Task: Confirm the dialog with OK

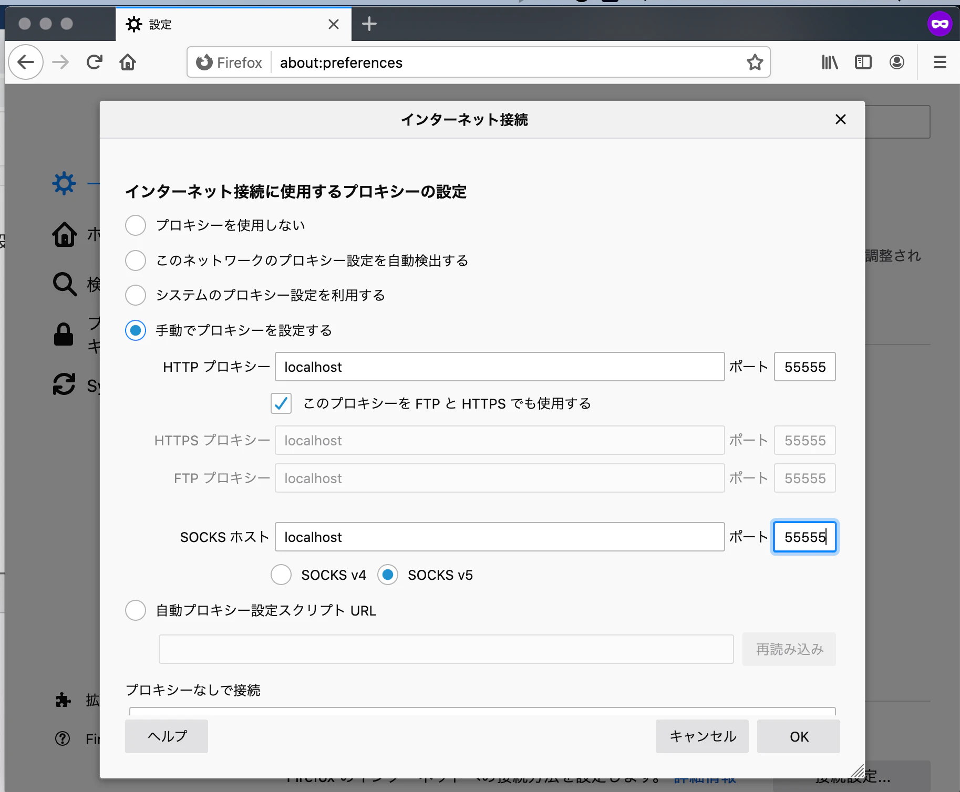Action: [x=799, y=736]
